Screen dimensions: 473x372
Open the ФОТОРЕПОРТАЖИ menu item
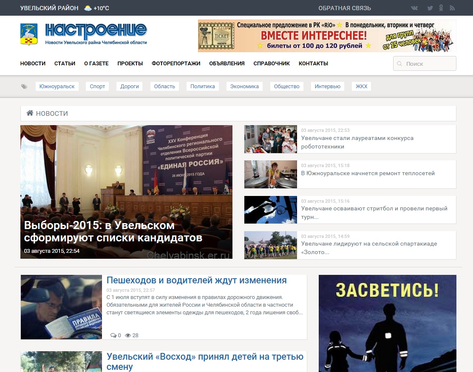point(176,64)
